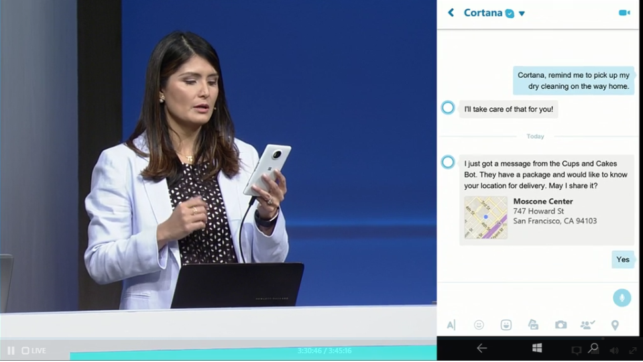
Task: Click the message input area
Action: [525, 298]
